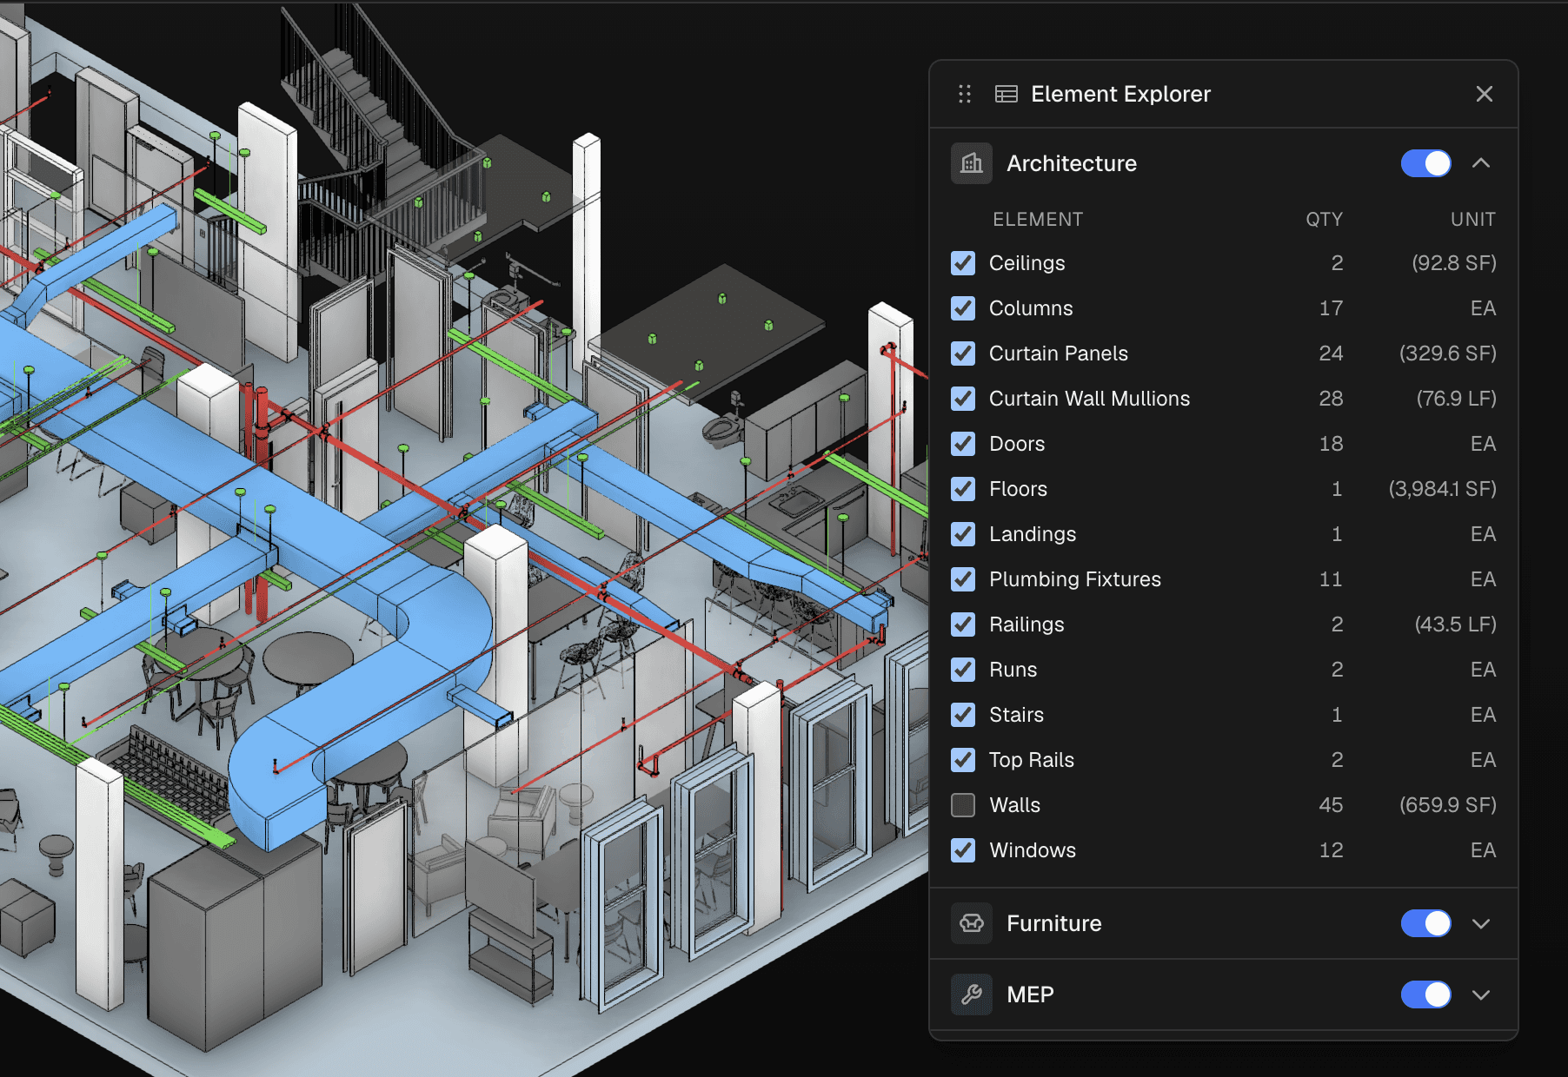The height and width of the screenshot is (1077, 1568).
Task: Select the Doors row label
Action: click(1017, 444)
